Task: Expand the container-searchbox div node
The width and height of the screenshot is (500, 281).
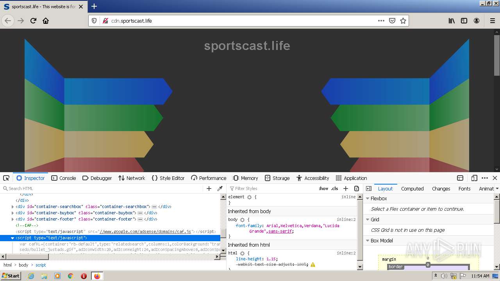Action: coord(12,207)
